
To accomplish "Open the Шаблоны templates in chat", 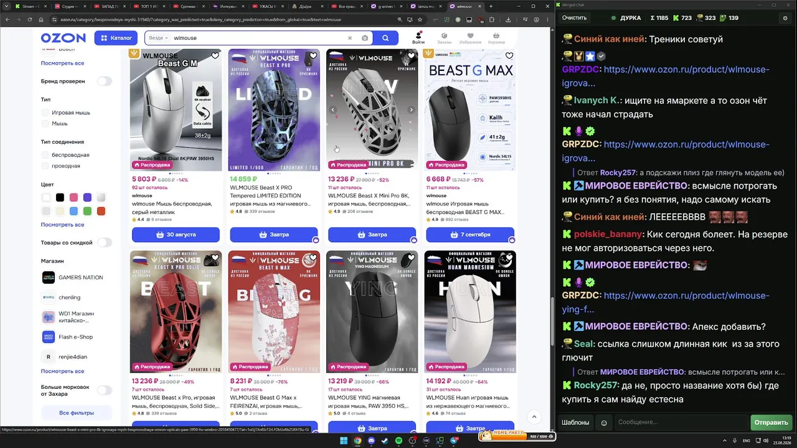I will click(575, 422).
